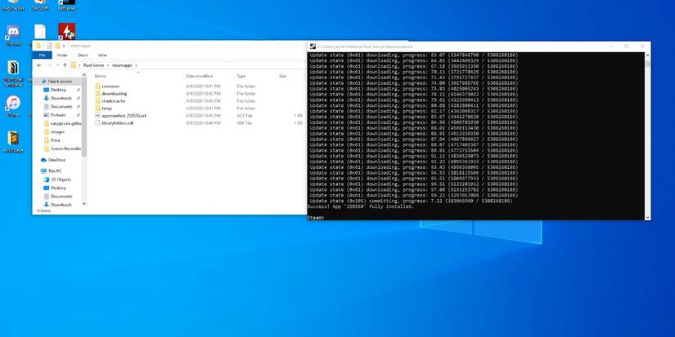675x337 pixels.
Task: Open the easypcceo.github folder in Quick access
Action: coord(62,123)
